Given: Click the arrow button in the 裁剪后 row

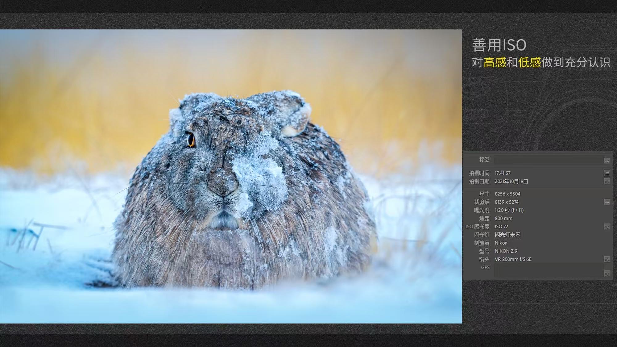Looking at the screenshot, I should (x=607, y=202).
